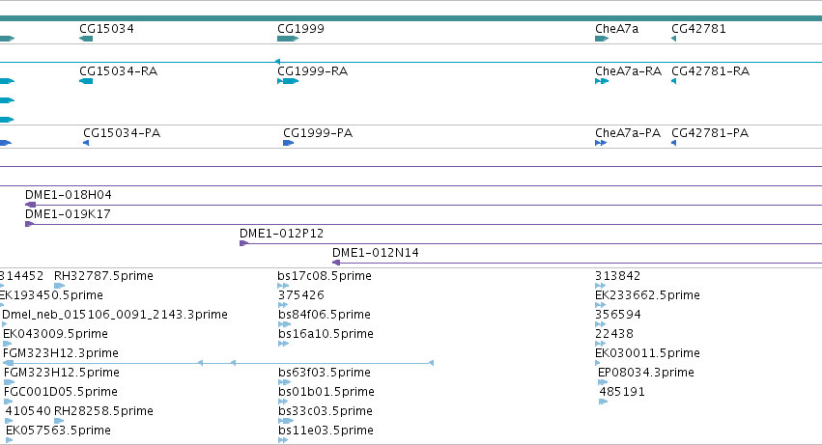Click EST EK043009.5prime

[x=55, y=334]
